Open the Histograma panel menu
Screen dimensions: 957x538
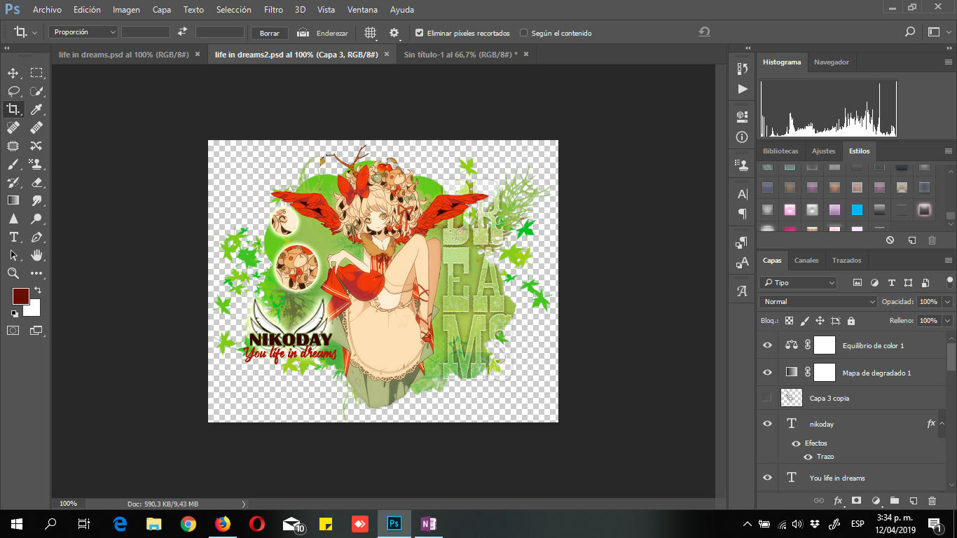948,62
